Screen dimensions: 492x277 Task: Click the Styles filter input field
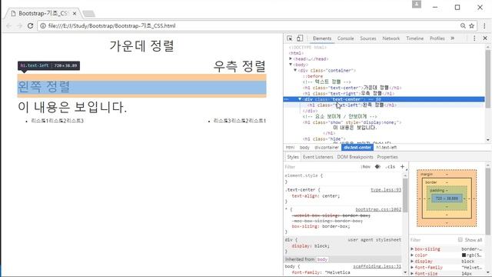321,167
